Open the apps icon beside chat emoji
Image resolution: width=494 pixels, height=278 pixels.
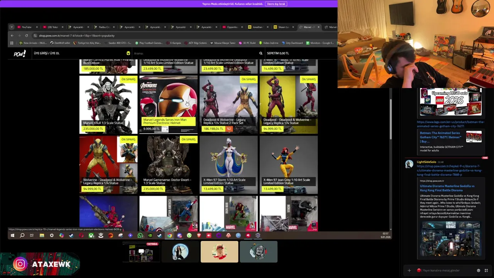[486, 270]
